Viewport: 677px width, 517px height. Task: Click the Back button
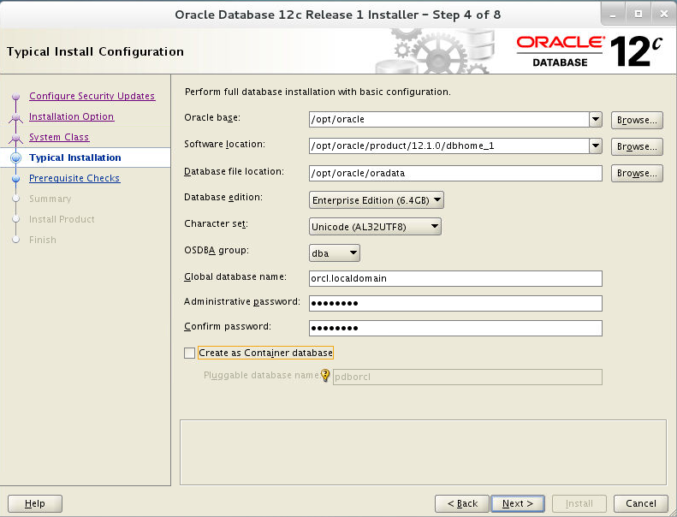(462, 503)
